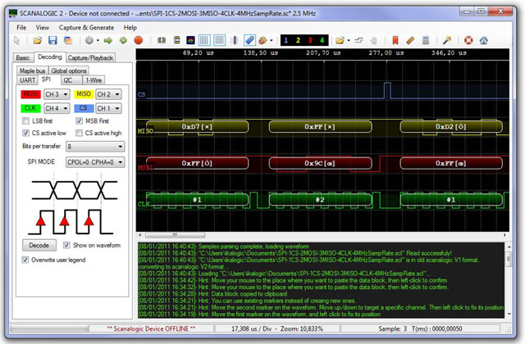
Task: Click the calculator icon
Action: pyautogui.click(x=426, y=40)
